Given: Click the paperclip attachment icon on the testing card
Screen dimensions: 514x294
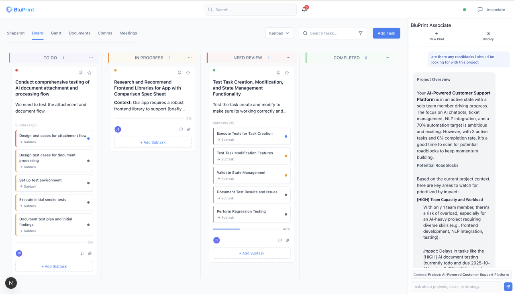Looking at the screenshot, I should [90, 253].
